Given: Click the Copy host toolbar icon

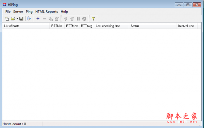Looking at the screenshot, I should click(x=51, y=19).
